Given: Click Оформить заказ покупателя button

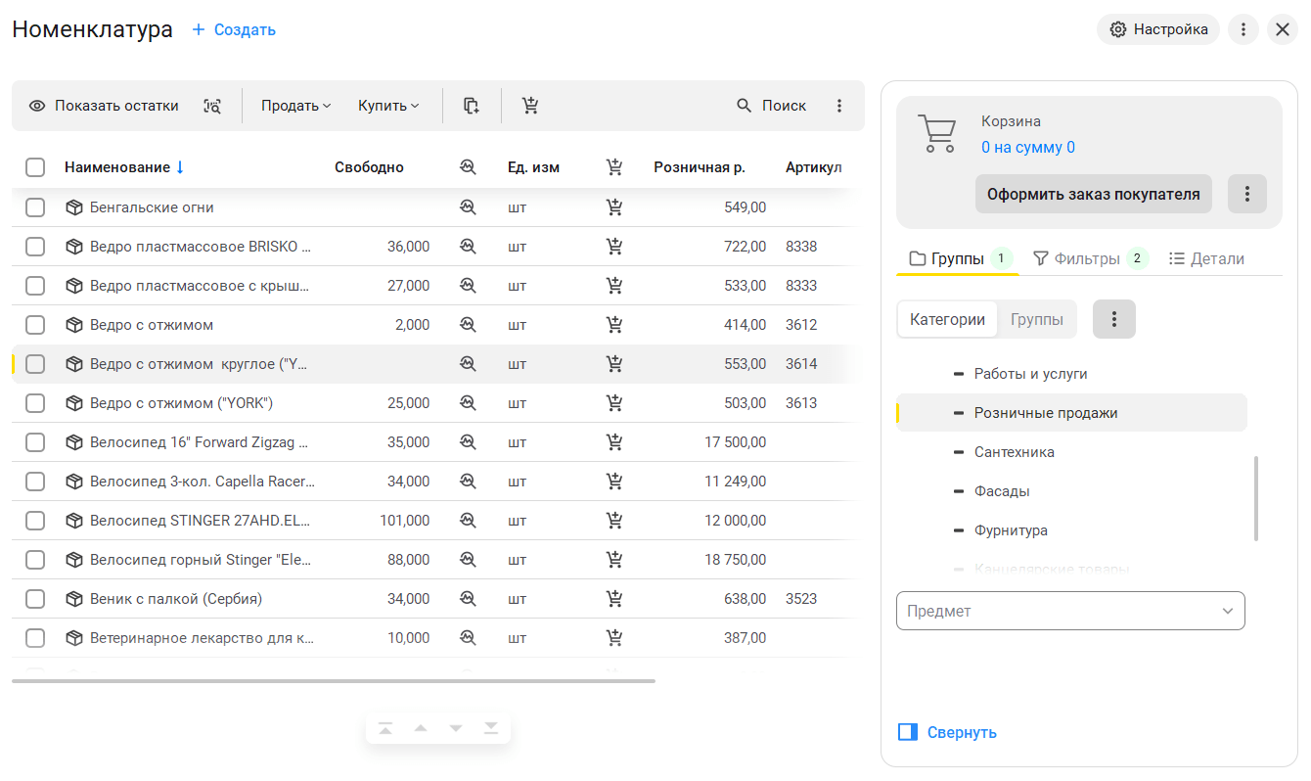Looking at the screenshot, I should (1093, 194).
